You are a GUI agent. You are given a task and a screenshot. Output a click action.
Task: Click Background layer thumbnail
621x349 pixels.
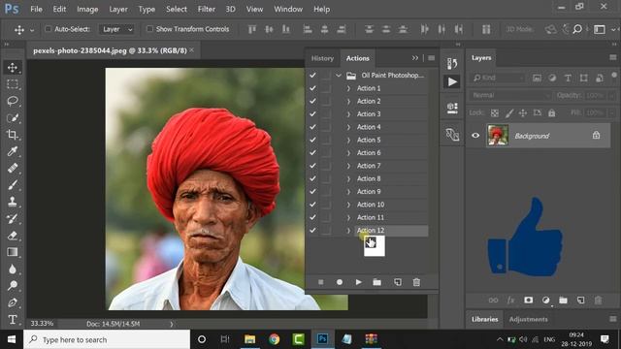click(x=498, y=136)
